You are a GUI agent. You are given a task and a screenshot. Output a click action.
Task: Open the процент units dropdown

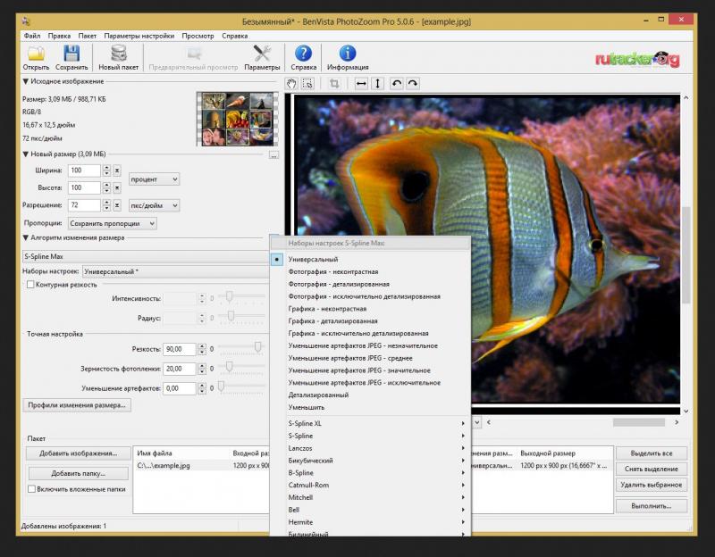tap(154, 179)
